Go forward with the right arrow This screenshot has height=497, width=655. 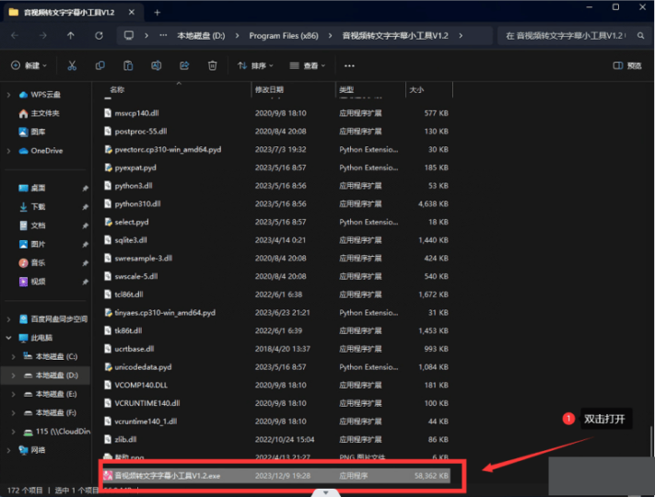click(42, 36)
